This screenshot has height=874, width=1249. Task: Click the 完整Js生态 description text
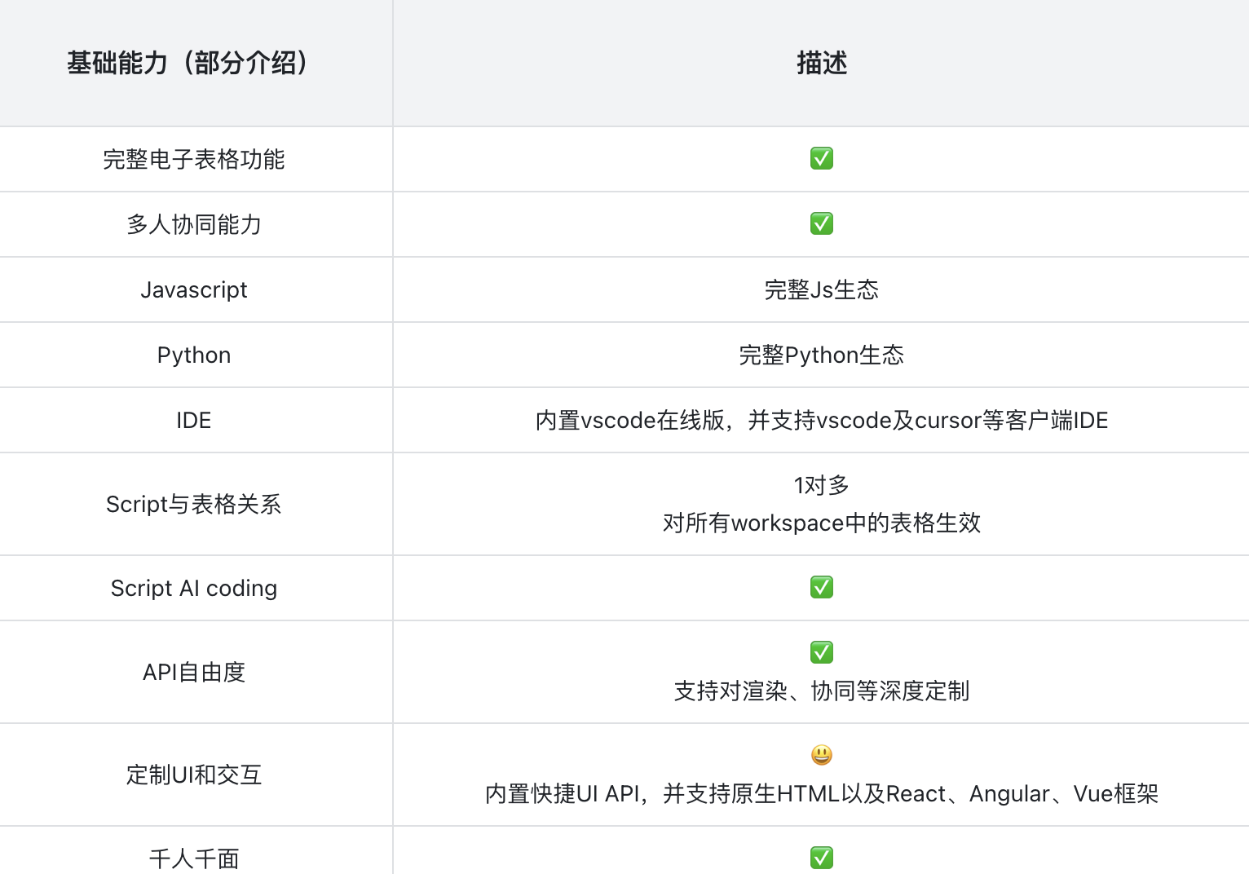[821, 289]
